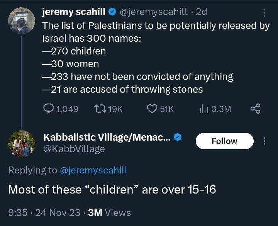This screenshot has height=226, width=278.
Task: Click the 3M Views count
Action: [110, 212]
